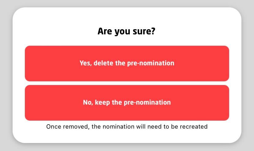Answer Yes to the 'Are you sure?' prompt

point(127,63)
